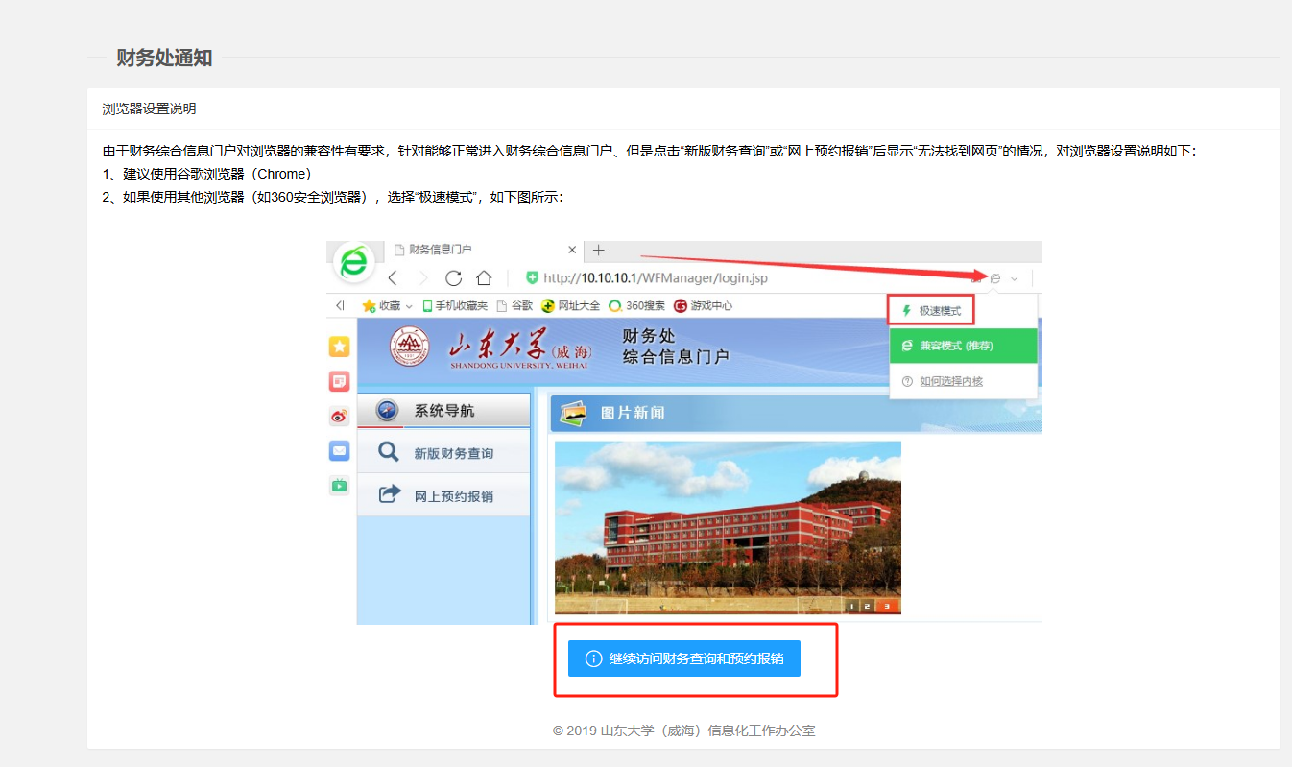This screenshot has width=1292, height=767.
Task: Click the green security shield before the URL
Action: (532, 278)
